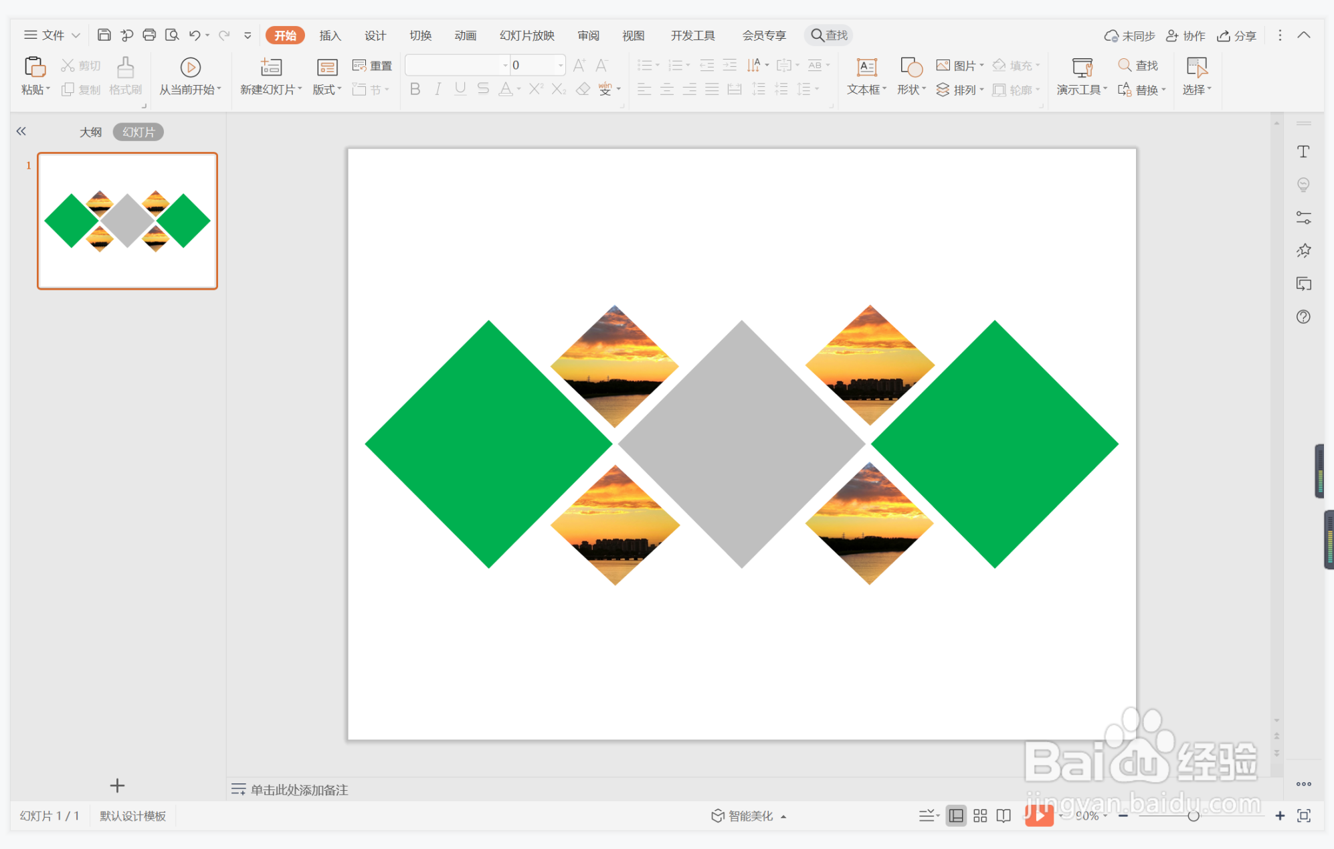Adjust the zoom slider handle

point(1193,816)
